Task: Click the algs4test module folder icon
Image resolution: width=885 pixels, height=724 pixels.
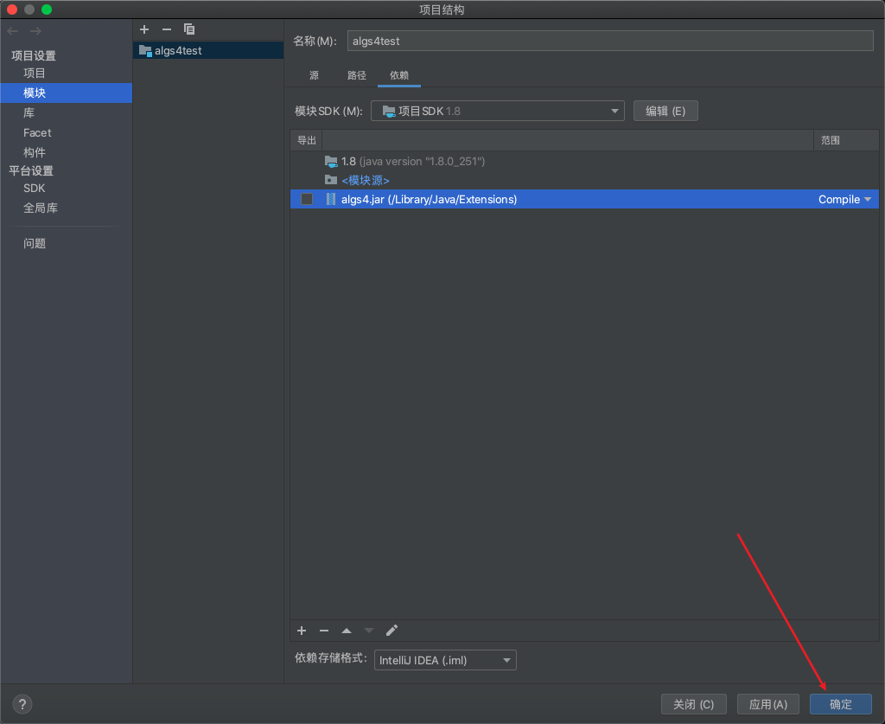Action: [145, 51]
